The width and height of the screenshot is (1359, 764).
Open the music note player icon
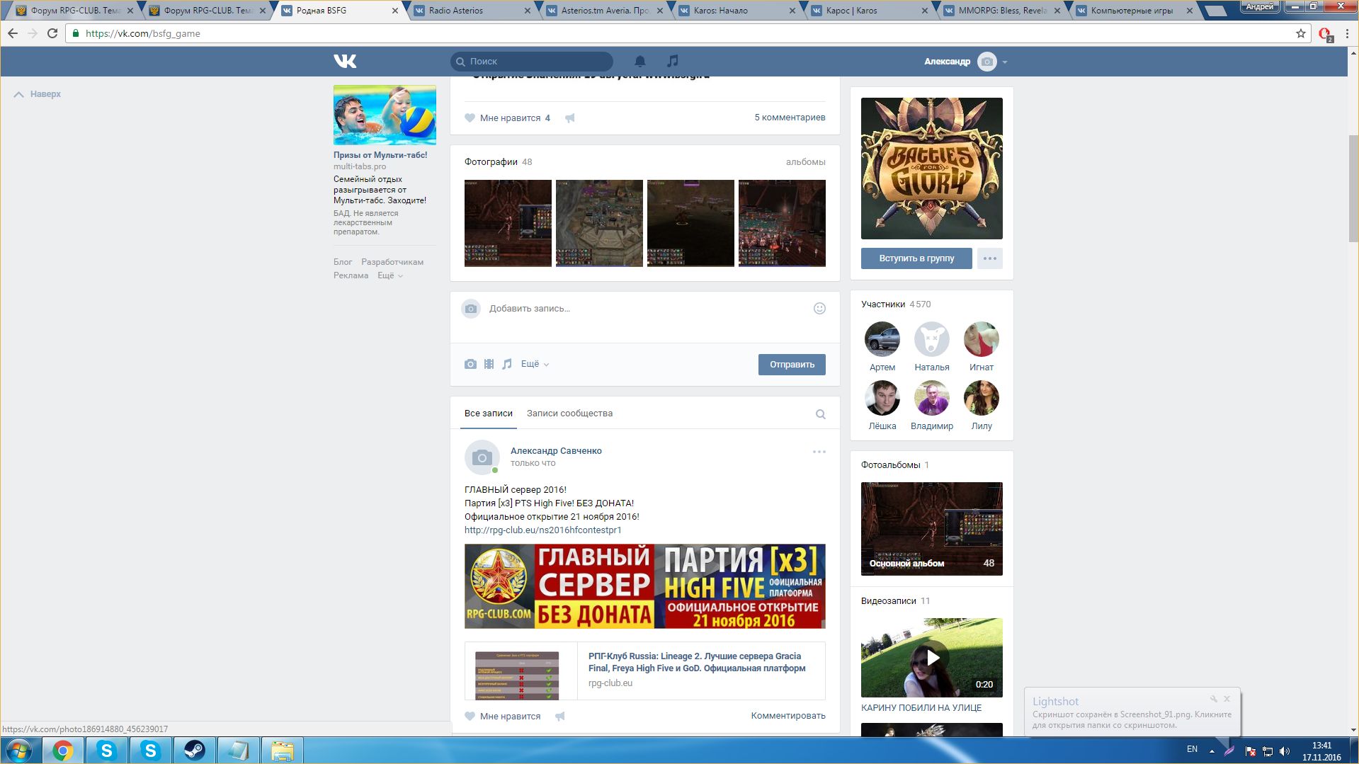pyautogui.click(x=673, y=62)
